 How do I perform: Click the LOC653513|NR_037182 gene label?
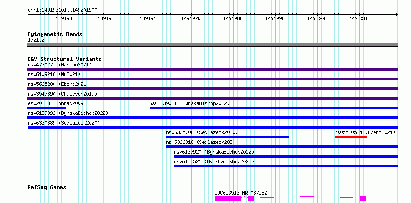pyautogui.click(x=241, y=193)
